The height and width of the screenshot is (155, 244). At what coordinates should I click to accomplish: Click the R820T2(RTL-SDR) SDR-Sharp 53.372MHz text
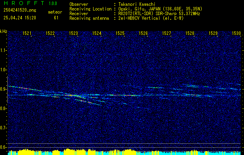click(159, 14)
